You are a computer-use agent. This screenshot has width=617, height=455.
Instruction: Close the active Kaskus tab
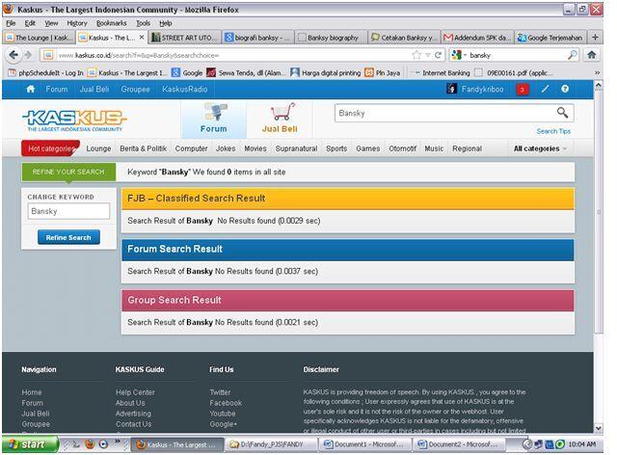point(142,38)
